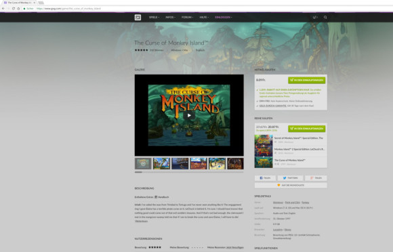393x252 pixels.
Task: Click the gallery thumbnail scrollbar
Action: (189, 172)
